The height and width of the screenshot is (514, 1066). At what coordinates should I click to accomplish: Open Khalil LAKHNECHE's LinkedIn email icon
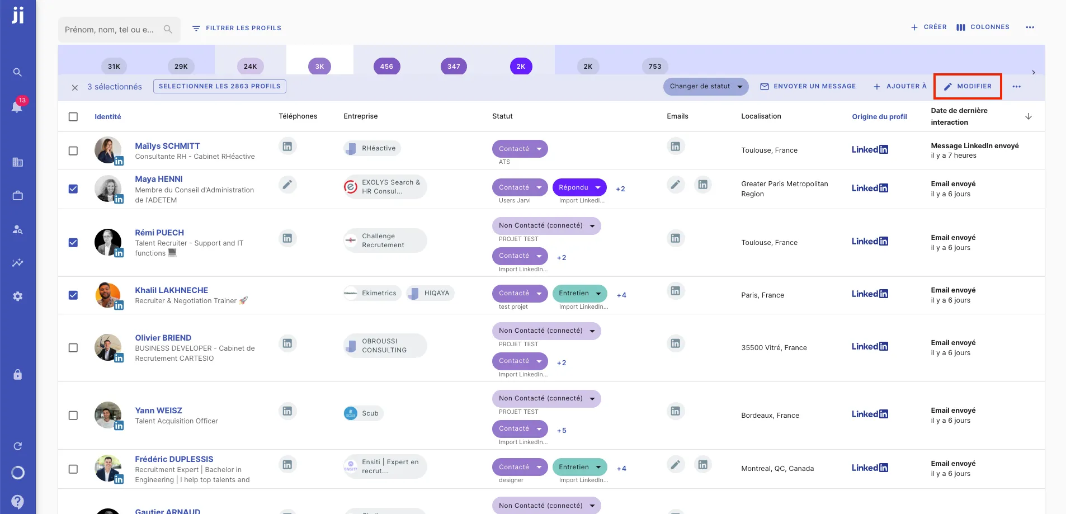[x=675, y=291]
